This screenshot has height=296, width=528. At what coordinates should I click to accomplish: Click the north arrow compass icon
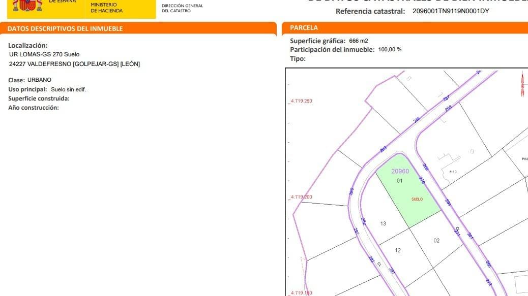click(x=522, y=84)
